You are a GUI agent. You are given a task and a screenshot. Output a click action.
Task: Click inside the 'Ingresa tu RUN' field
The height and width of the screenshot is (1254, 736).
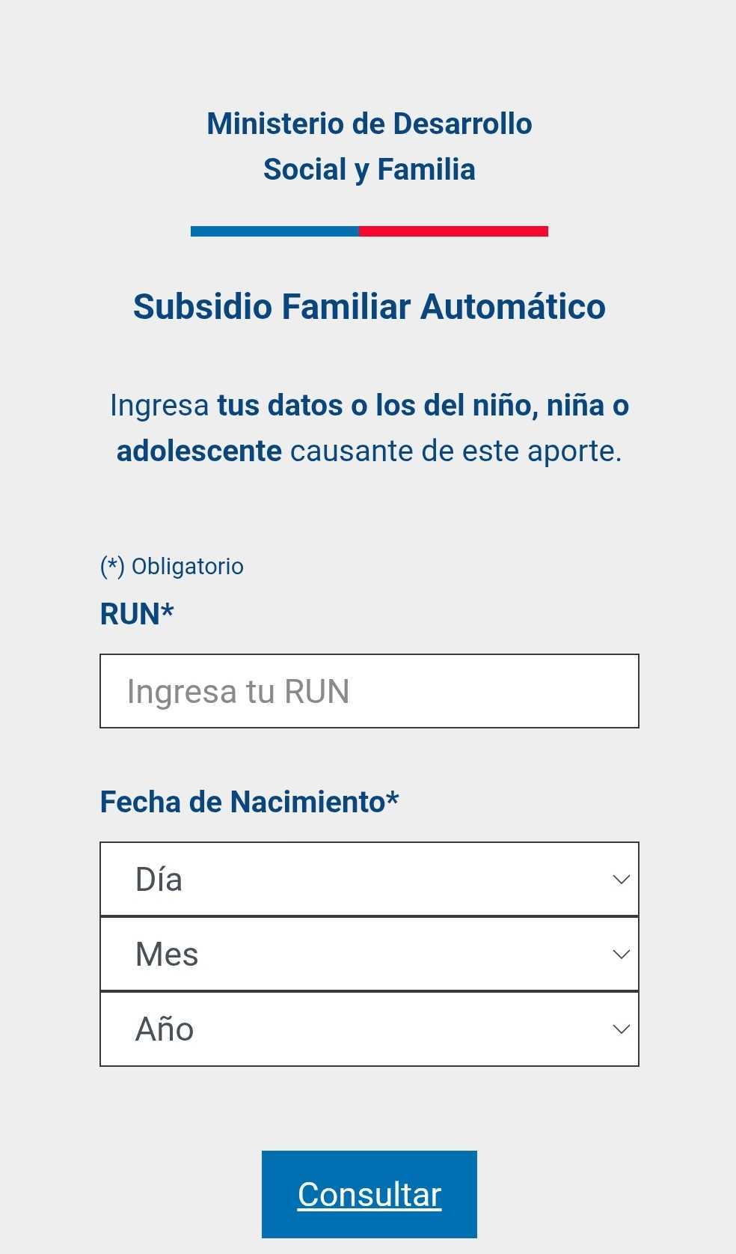coord(368,690)
